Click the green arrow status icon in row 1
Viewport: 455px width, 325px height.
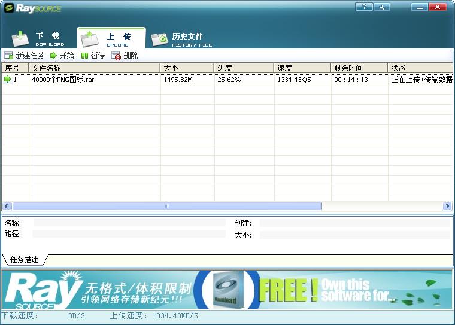(8, 79)
